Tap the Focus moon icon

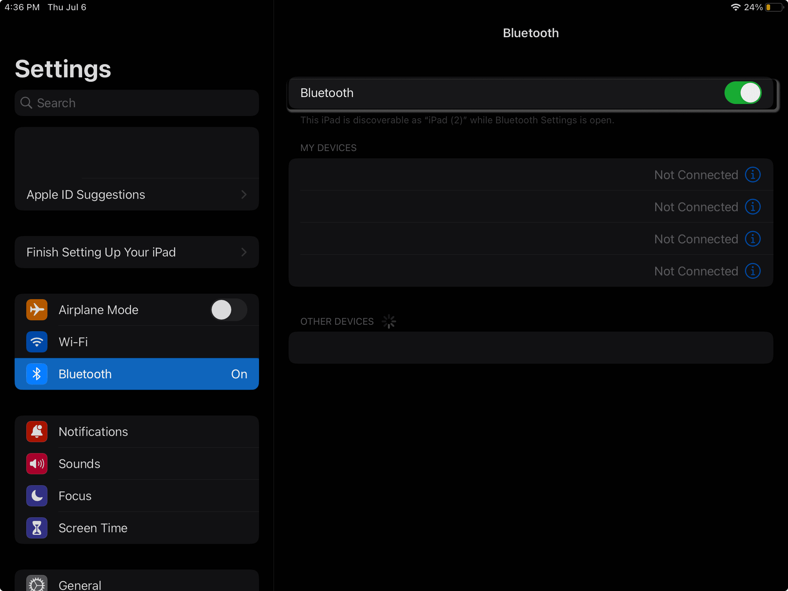(37, 496)
